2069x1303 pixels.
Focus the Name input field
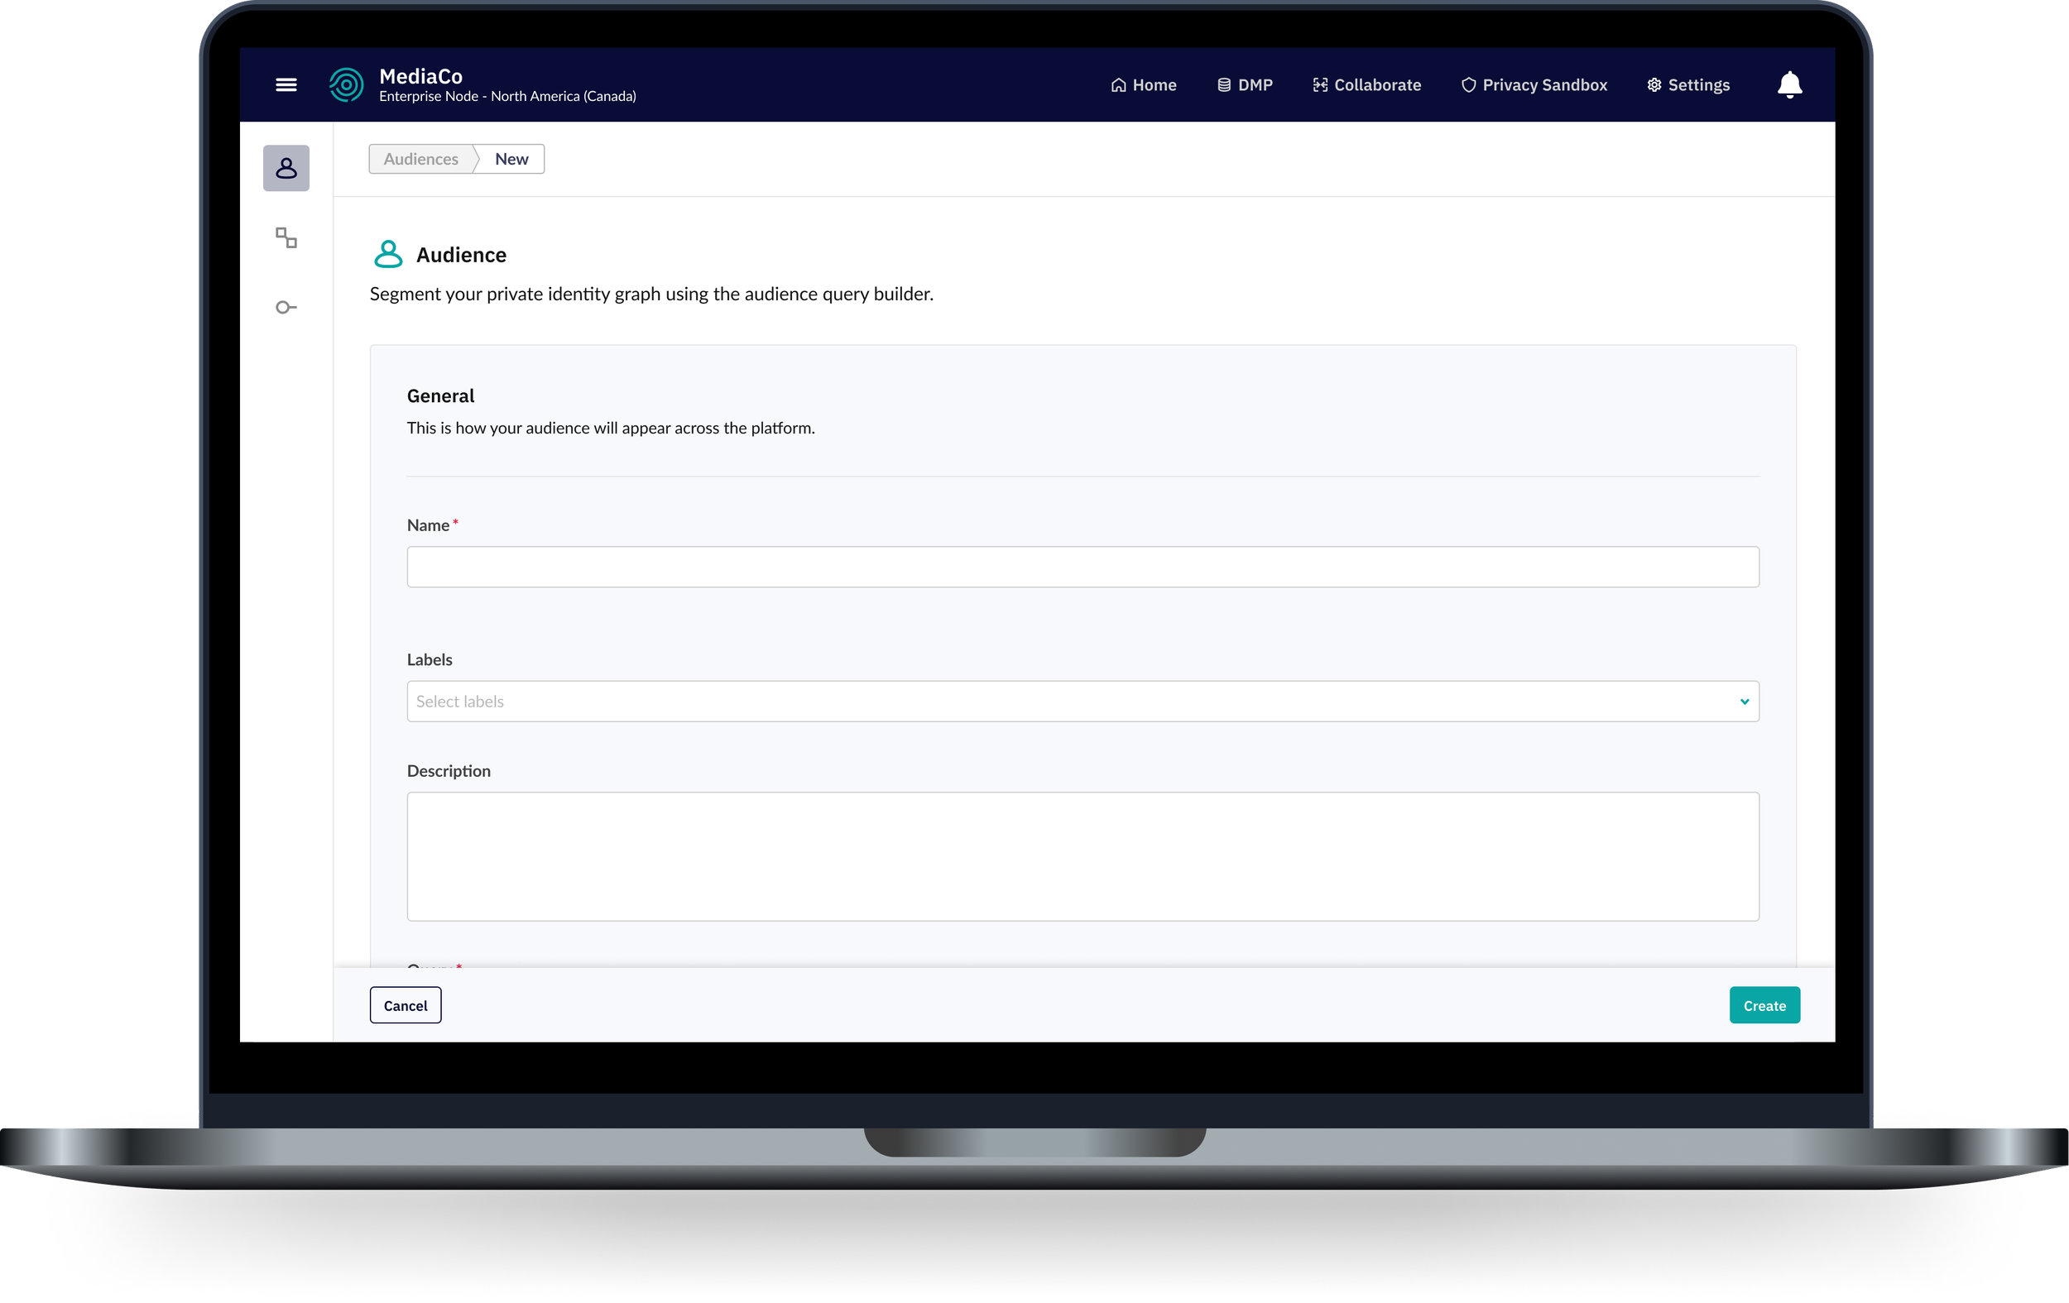[1083, 567]
